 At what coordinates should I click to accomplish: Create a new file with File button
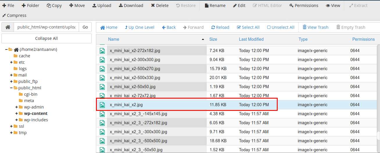(8, 6)
